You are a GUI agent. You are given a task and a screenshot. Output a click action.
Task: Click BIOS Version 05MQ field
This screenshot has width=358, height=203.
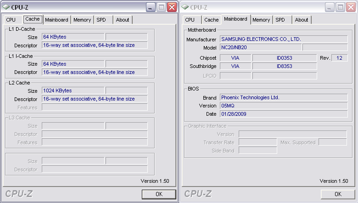pyautogui.click(x=284, y=106)
